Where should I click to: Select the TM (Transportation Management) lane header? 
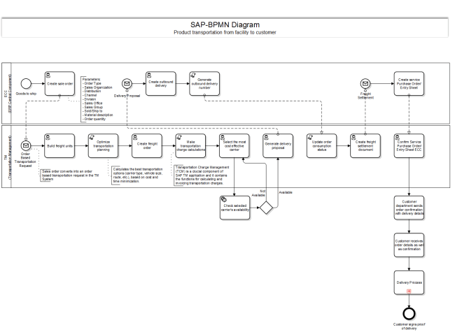click(x=7, y=157)
